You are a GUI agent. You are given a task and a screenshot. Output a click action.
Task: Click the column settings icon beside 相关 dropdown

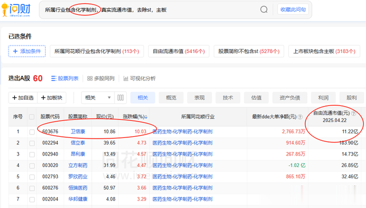[121, 97]
